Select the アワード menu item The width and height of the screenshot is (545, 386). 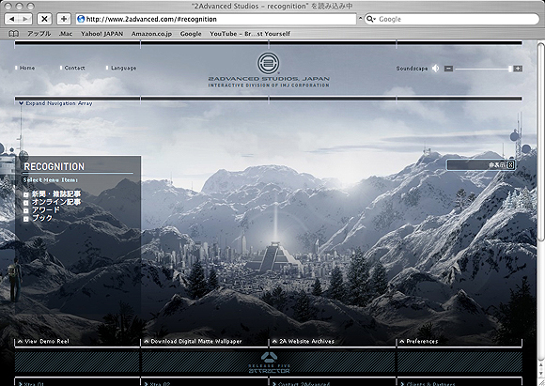tap(41, 209)
